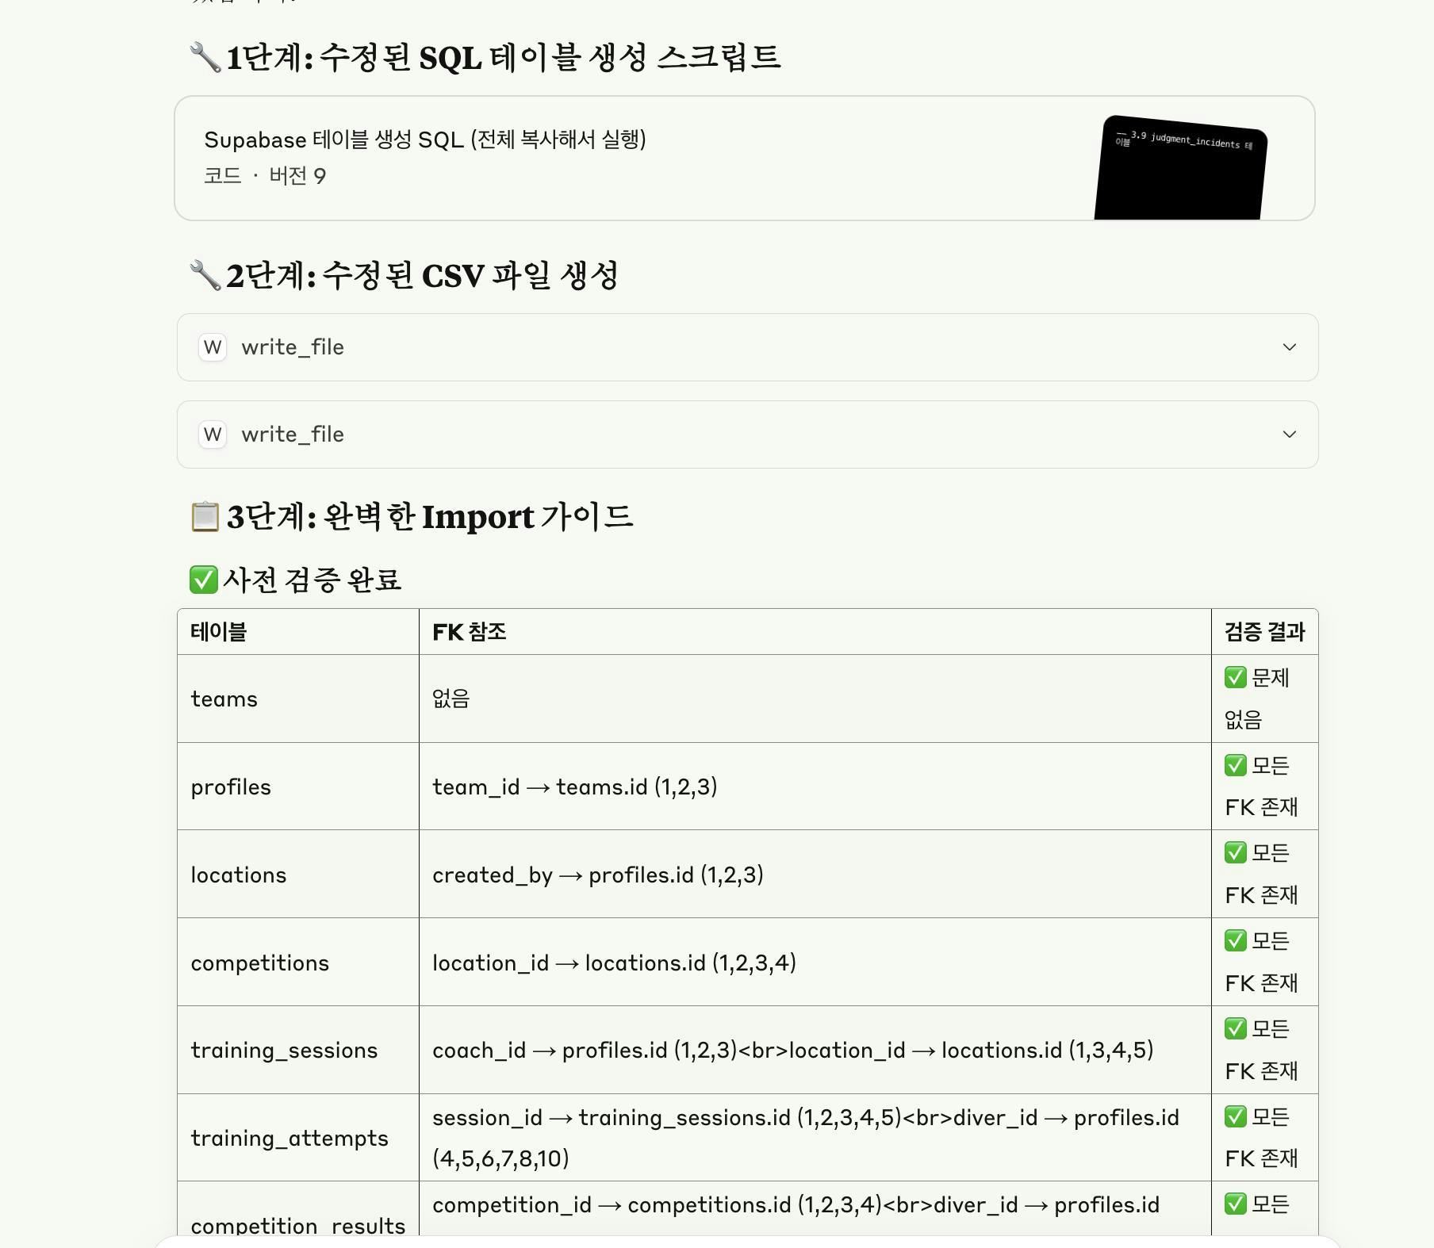Click the green check in locations row

click(1236, 853)
